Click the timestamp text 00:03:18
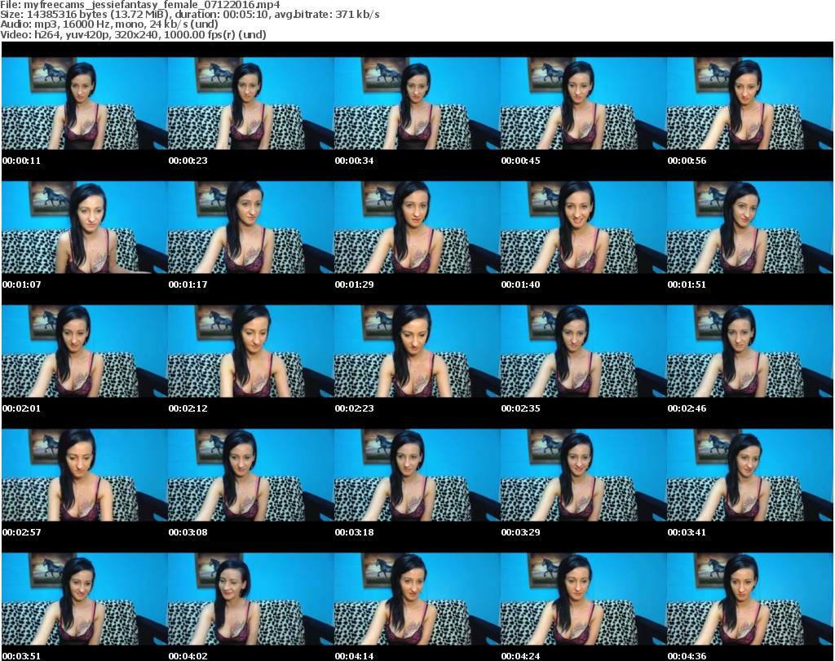Screen dimensions: 835x661 pyautogui.click(x=354, y=532)
